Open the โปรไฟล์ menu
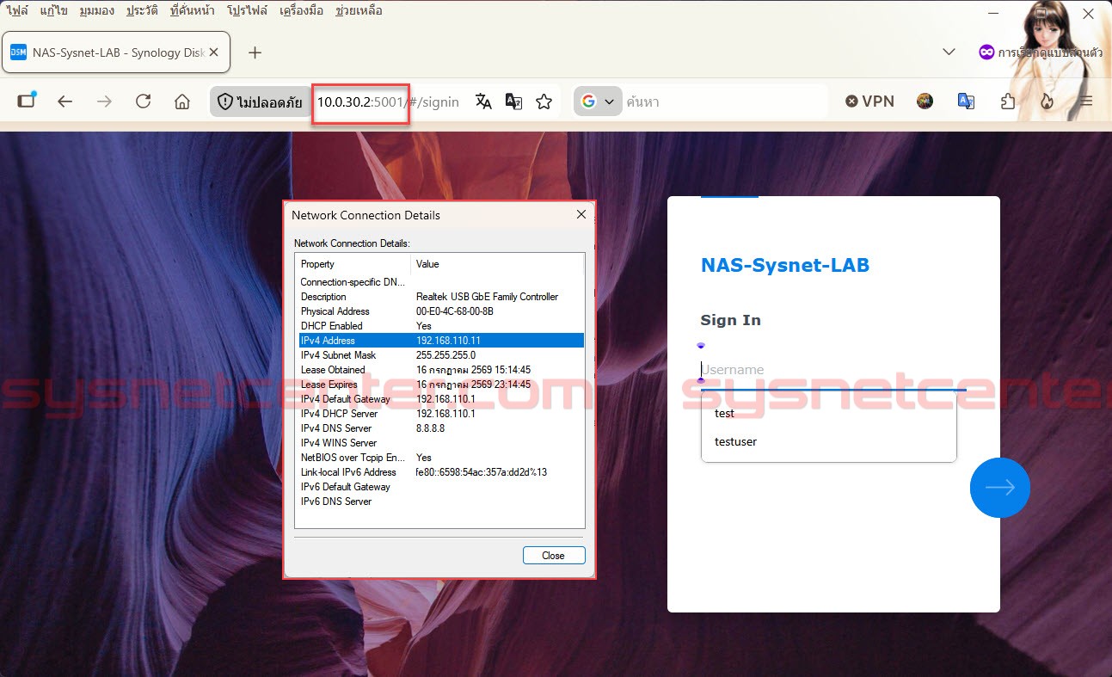The width and height of the screenshot is (1112, 677). tap(248, 11)
